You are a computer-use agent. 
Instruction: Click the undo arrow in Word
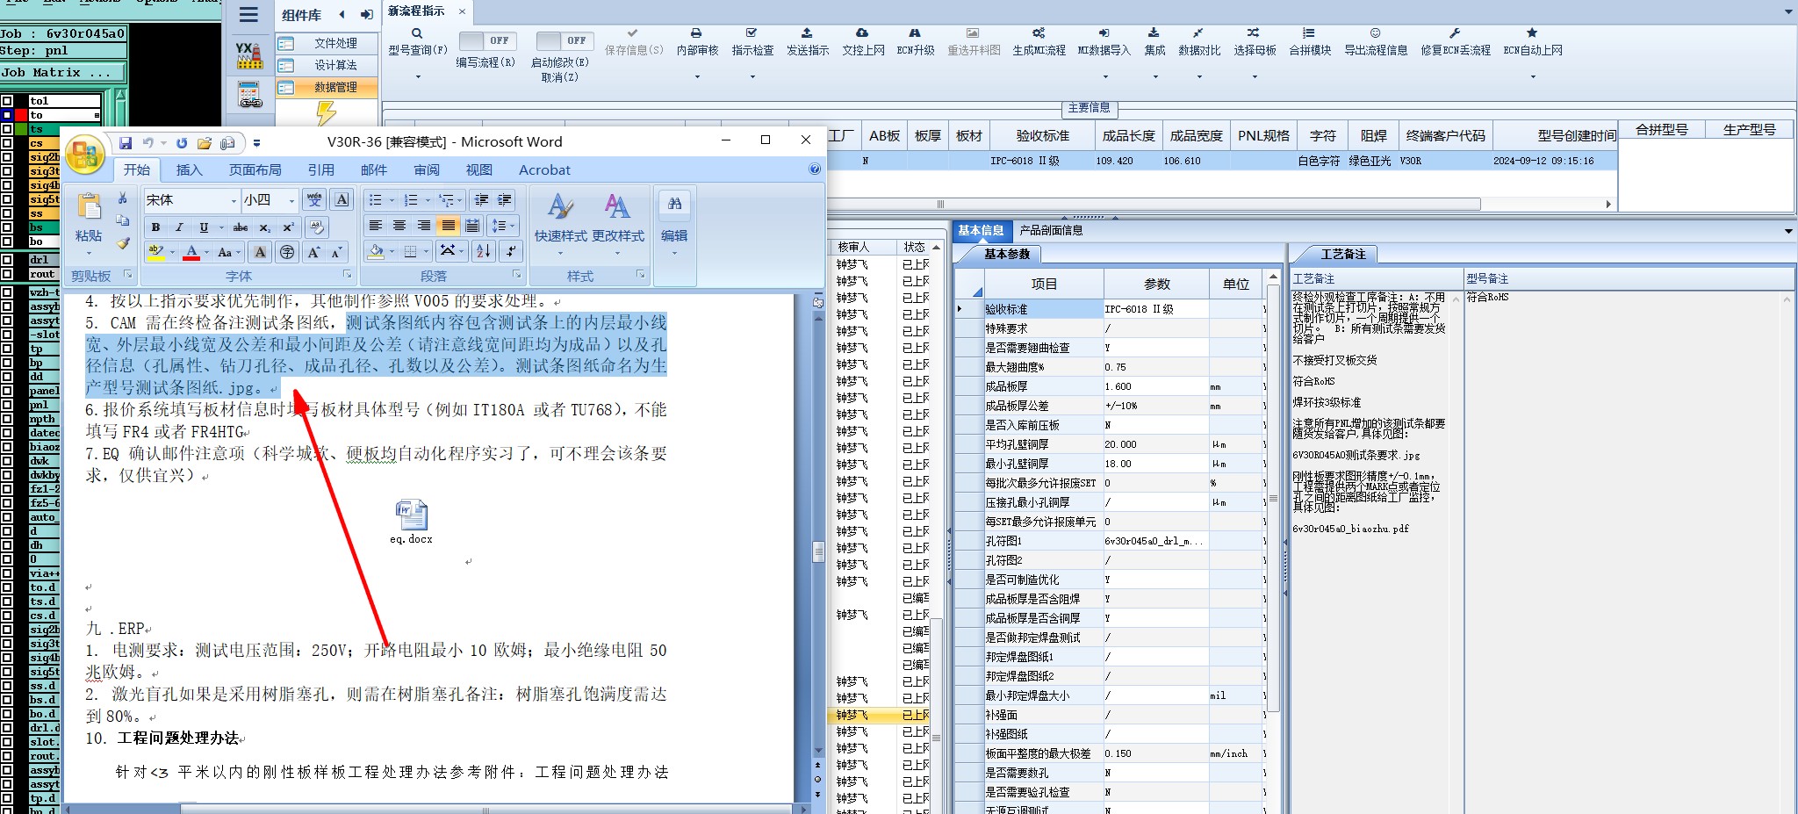148,143
